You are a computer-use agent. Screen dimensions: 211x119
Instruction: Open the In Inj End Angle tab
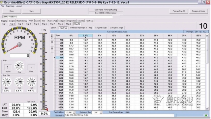(101, 28)
